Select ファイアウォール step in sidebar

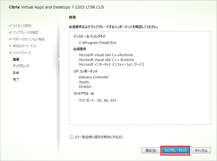(x=22, y=53)
